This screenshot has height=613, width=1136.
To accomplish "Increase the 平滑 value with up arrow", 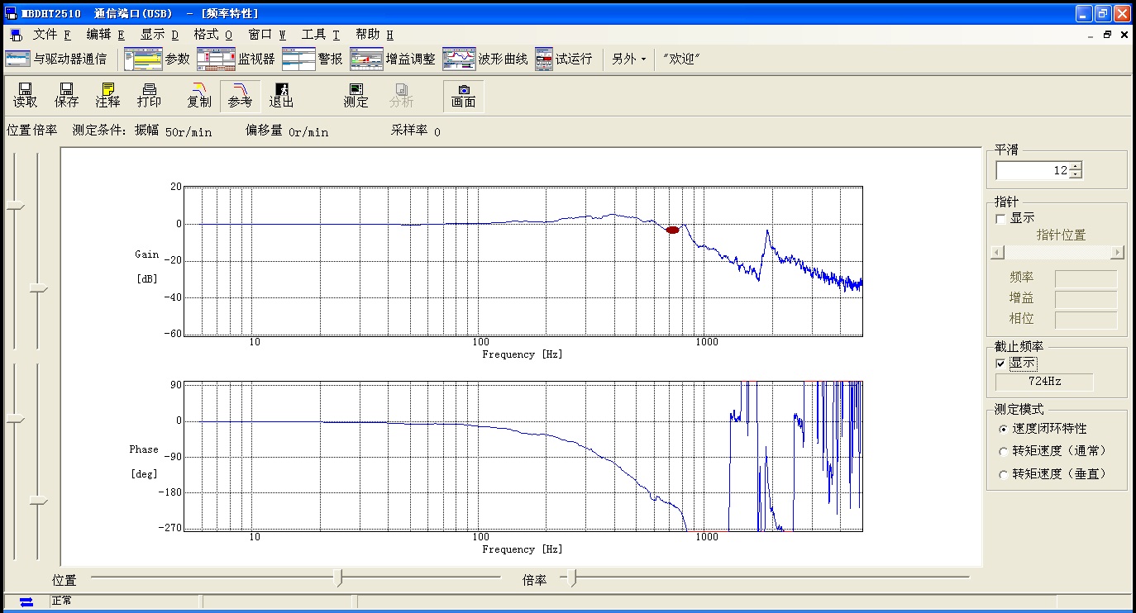I will [x=1075, y=166].
